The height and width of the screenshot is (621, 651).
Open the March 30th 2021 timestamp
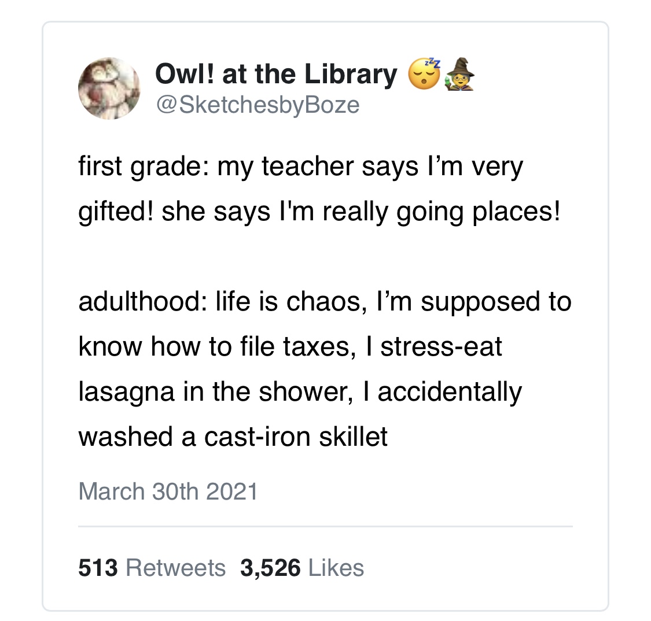point(168,491)
